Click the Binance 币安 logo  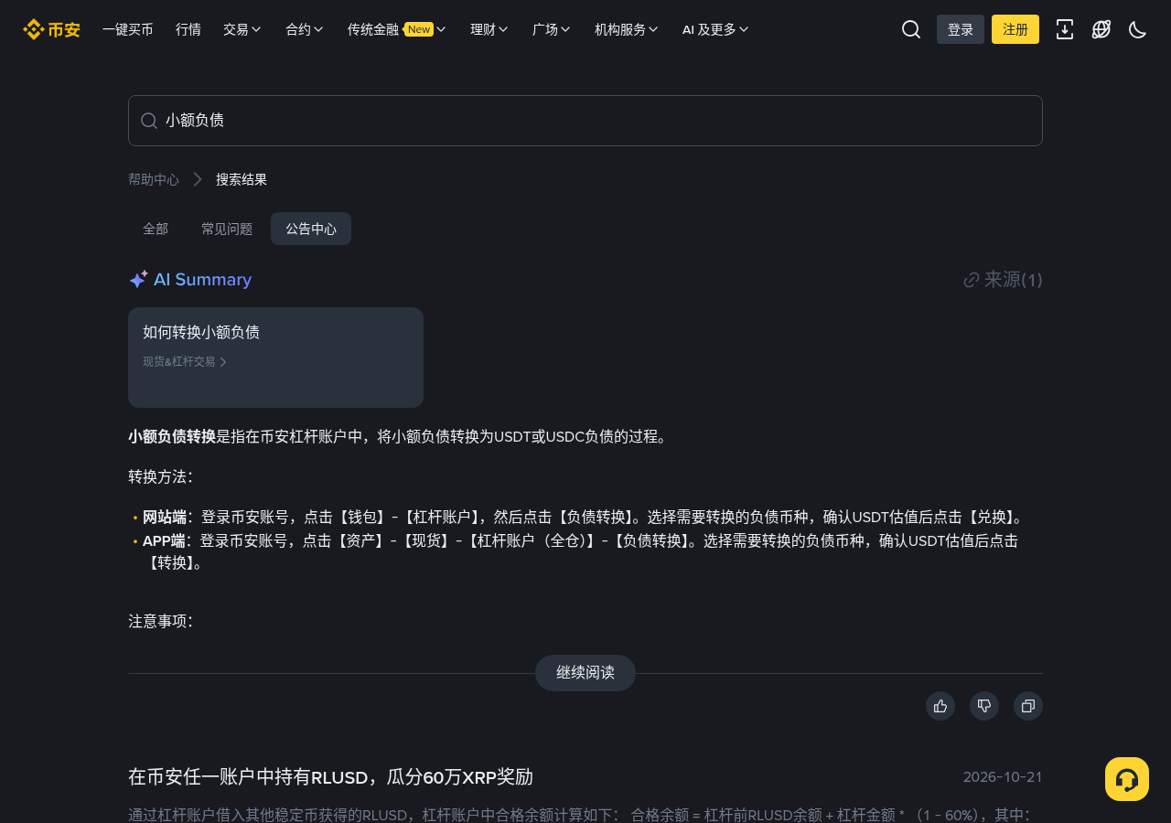click(51, 29)
